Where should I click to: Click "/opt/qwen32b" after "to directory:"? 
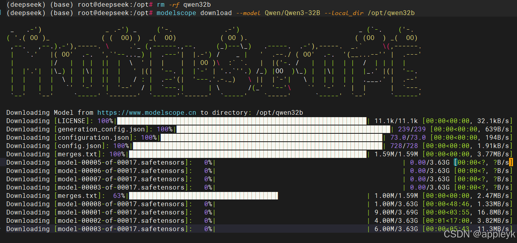(279, 113)
